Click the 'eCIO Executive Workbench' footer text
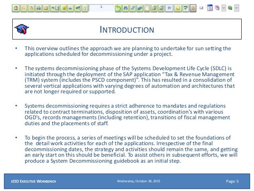Screen dimensions: 254x191 coord(33,181)
